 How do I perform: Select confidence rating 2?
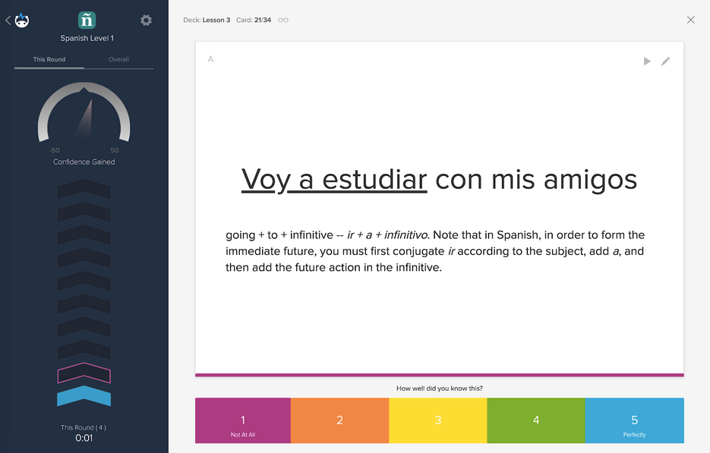click(x=340, y=420)
